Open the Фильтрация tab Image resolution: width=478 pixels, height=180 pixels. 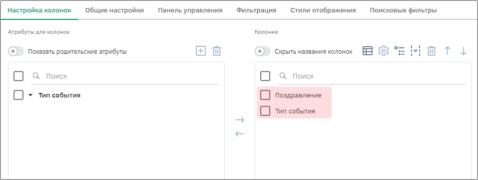click(256, 10)
